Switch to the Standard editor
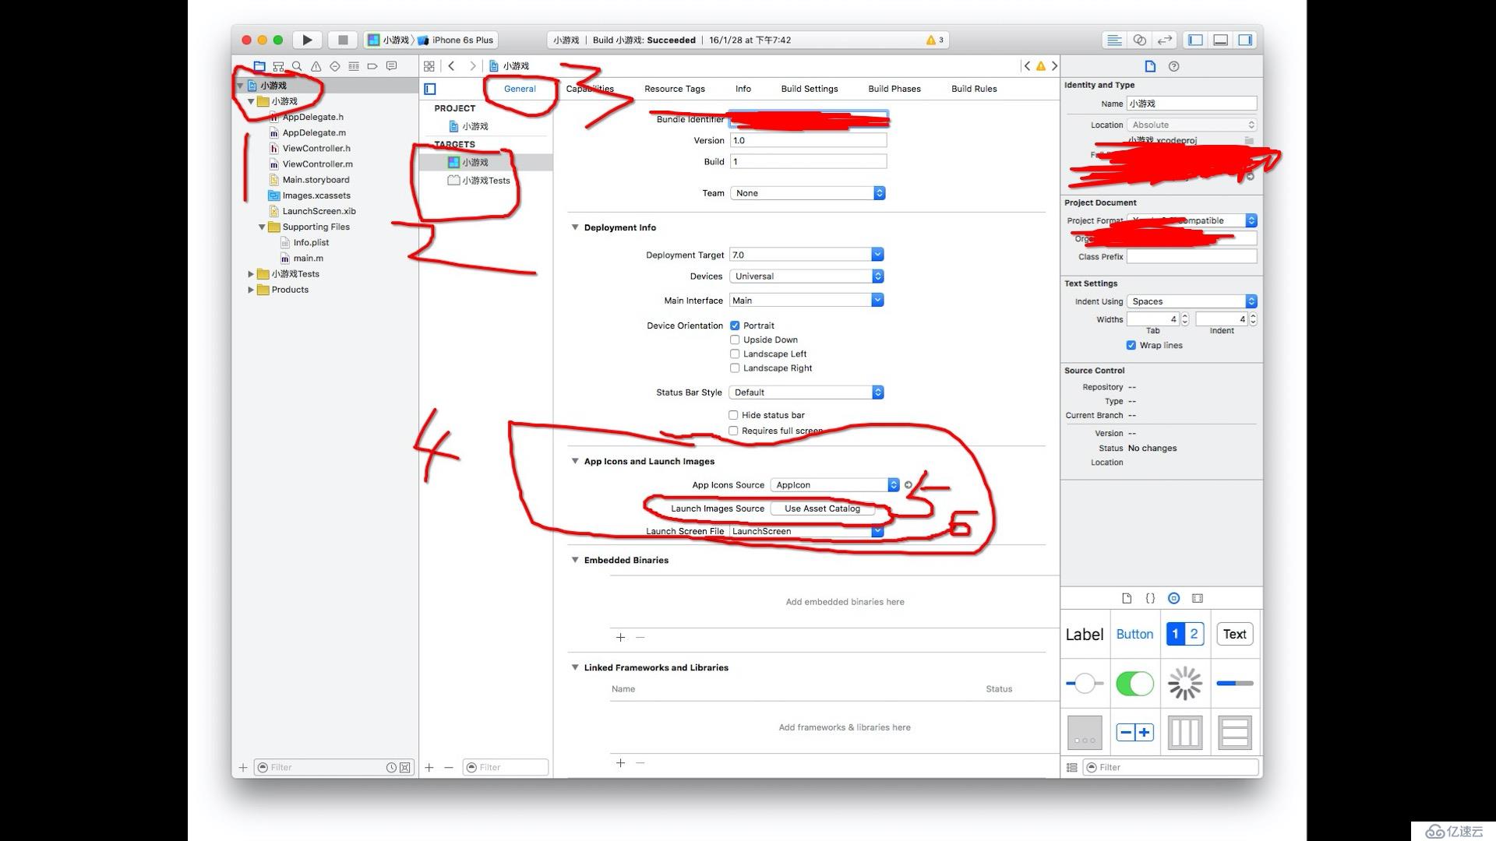This screenshot has width=1496, height=841. 1114,40
